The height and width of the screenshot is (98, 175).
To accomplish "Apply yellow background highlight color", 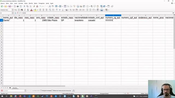I will (x=36, y=10).
